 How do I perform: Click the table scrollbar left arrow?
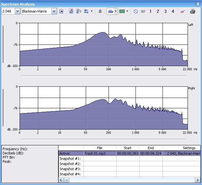61,180
